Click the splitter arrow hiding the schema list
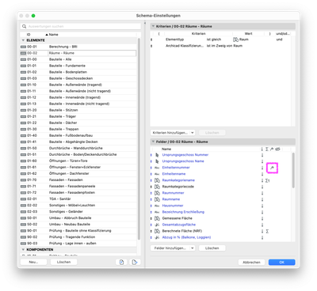The height and width of the screenshot is (291, 317). coord(145,24)
